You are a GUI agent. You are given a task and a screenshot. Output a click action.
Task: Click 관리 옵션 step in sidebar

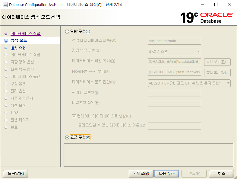(x=18, y=91)
